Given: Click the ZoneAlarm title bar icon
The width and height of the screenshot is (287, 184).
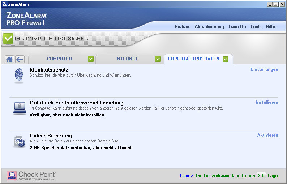Looking at the screenshot, I should tap(5, 4).
